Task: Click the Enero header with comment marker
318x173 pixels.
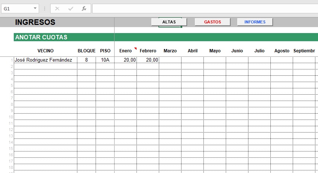Action: tap(126, 51)
